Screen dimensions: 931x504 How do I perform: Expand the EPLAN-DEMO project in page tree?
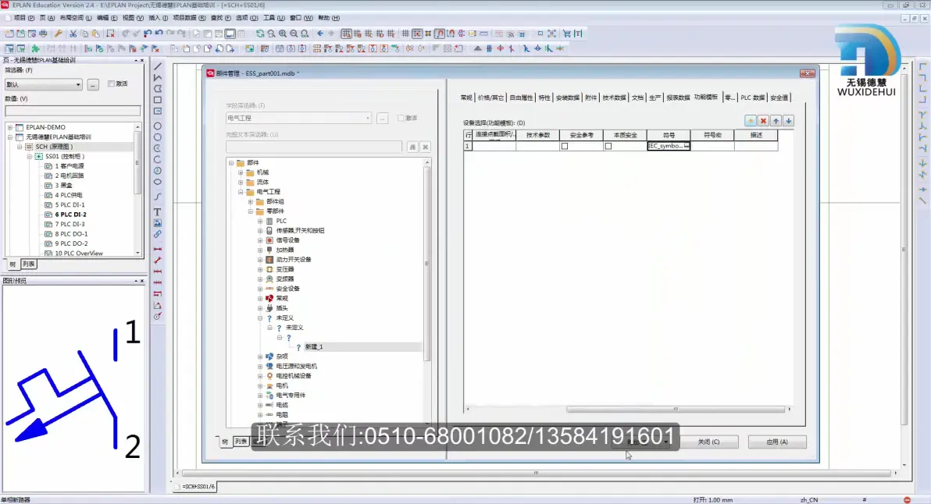point(10,127)
